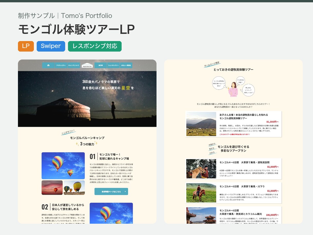Click the 3つの魅力 heading
This screenshot has width=313, height=235.
pos(87,144)
